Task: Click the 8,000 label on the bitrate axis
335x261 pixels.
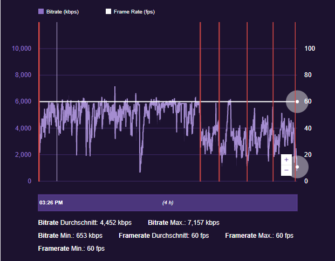Action: click(23, 75)
